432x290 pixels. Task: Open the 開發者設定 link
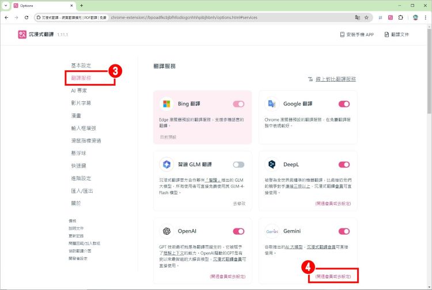coord(78,258)
